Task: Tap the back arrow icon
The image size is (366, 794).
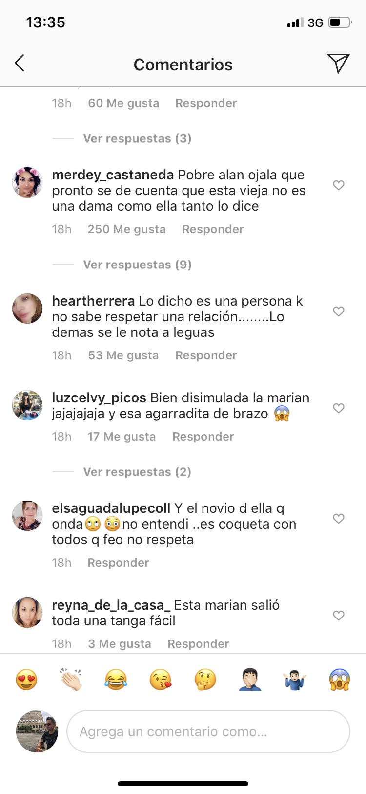Action: point(20,64)
